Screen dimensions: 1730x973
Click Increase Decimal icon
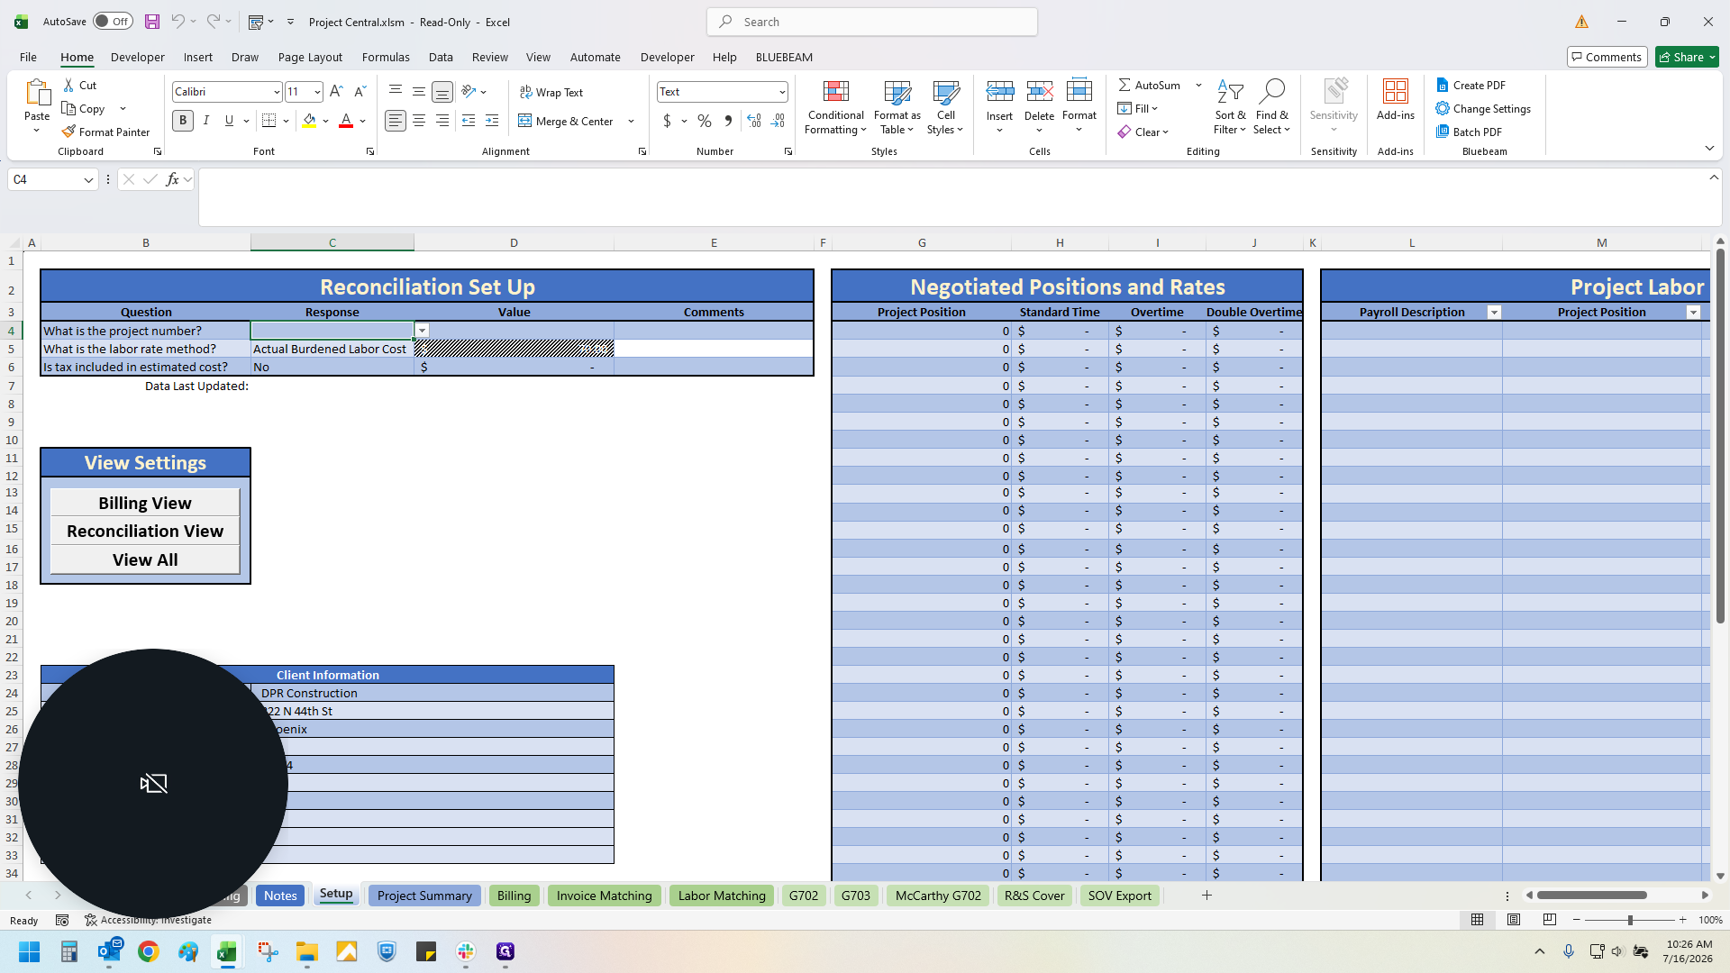coord(754,121)
